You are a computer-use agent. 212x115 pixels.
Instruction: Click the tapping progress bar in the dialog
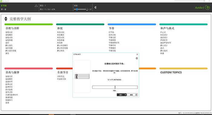tap(115, 87)
